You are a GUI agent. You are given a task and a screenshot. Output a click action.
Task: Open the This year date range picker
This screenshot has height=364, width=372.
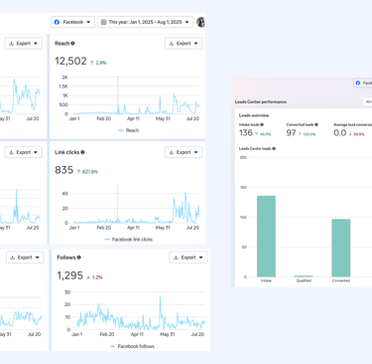coord(145,22)
